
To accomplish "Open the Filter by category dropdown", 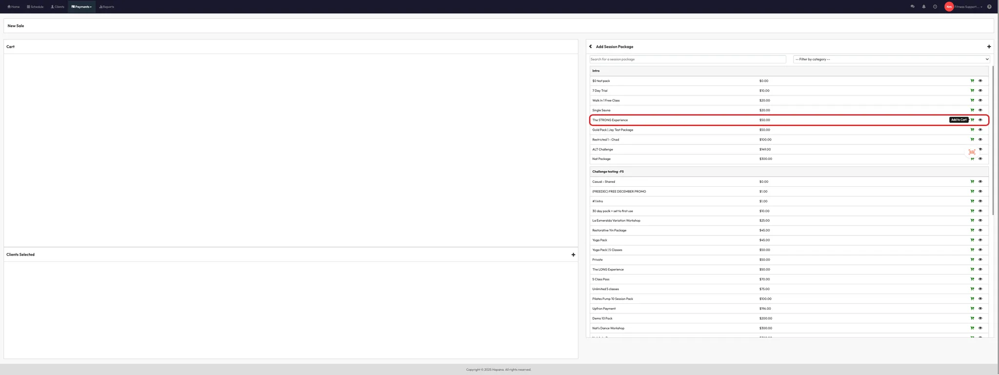I will click(891, 59).
